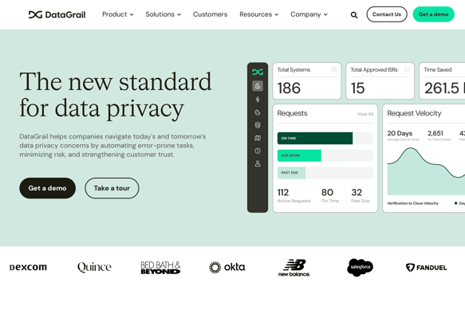Select the lightning bolt icon in sidebar
The width and height of the screenshot is (465, 310).
258,100
